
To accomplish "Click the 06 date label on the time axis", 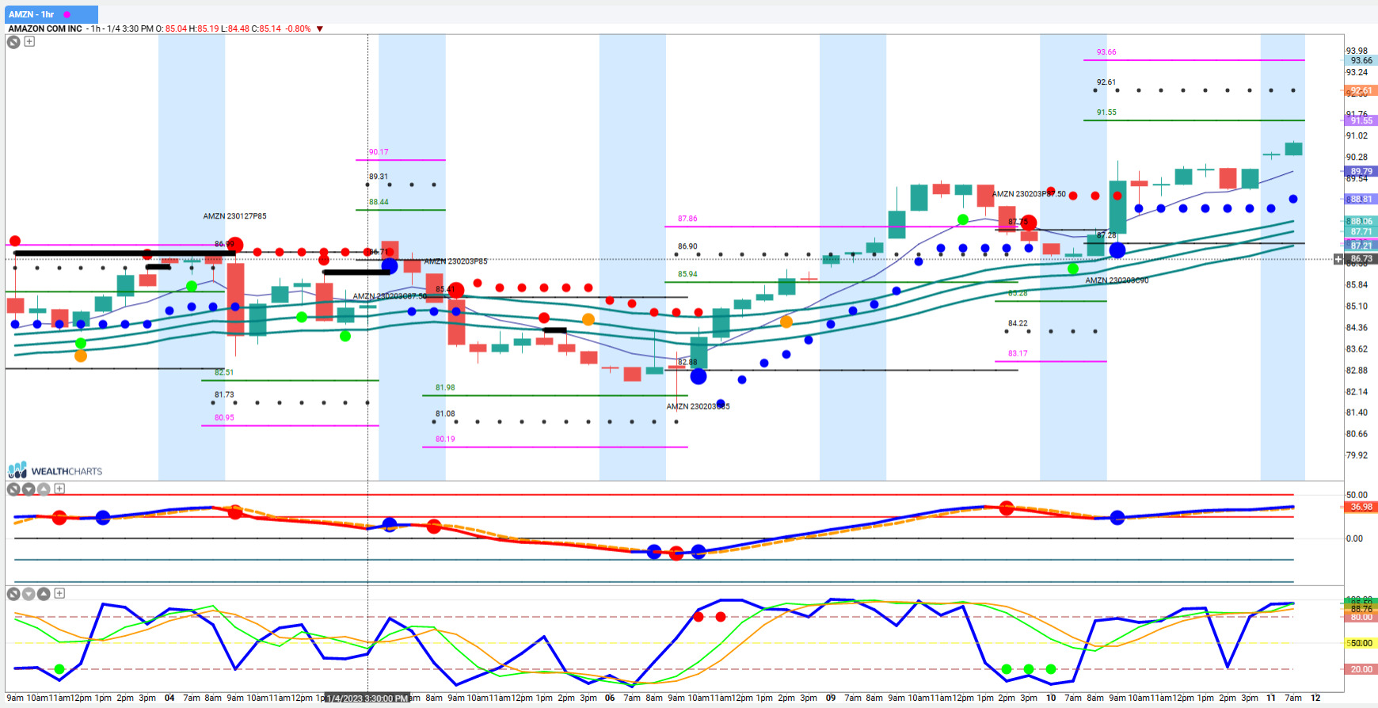I will pos(610,698).
